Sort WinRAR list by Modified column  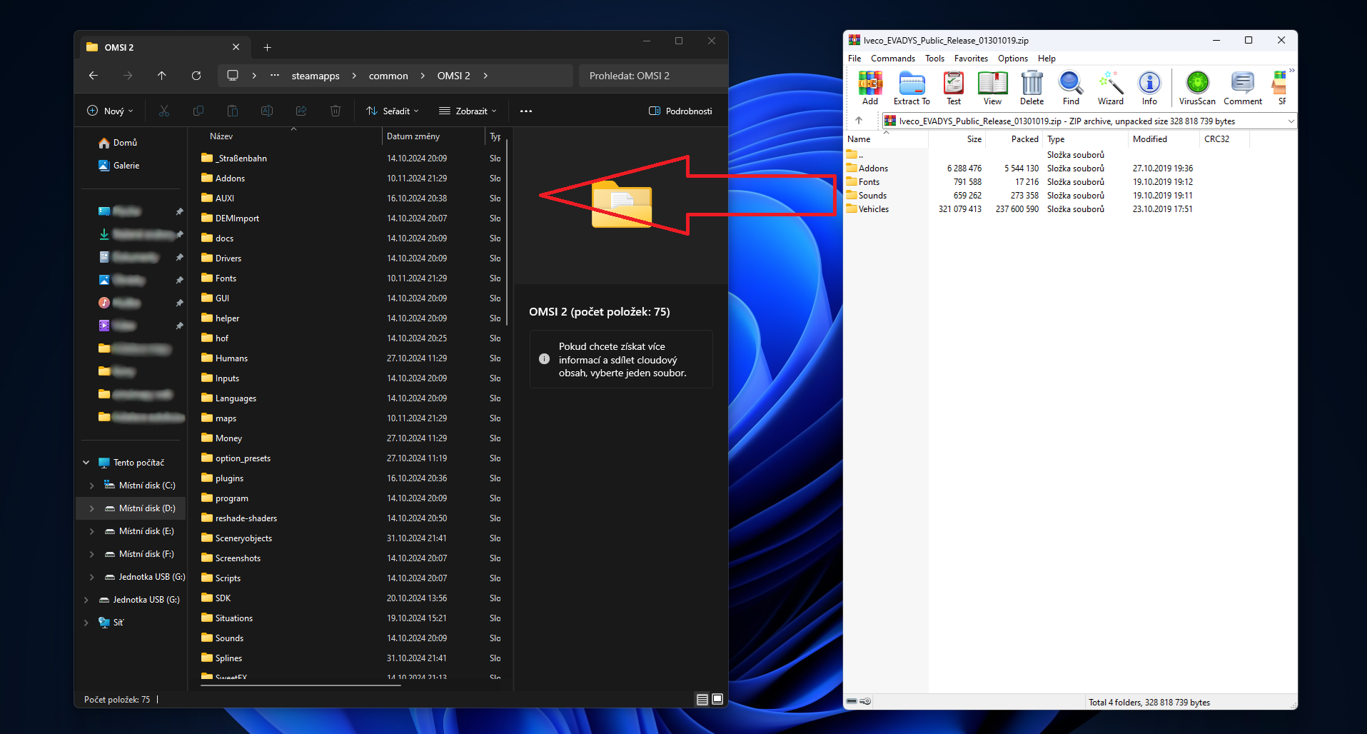pos(1164,139)
